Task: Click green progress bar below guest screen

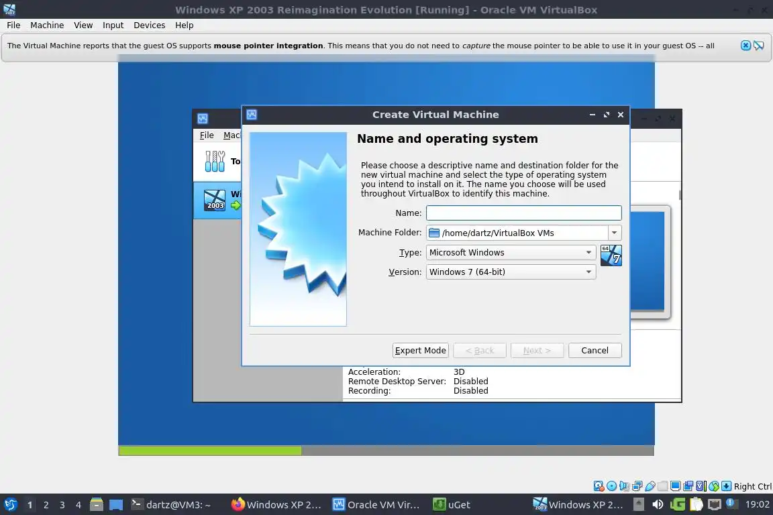Action: [x=210, y=451]
